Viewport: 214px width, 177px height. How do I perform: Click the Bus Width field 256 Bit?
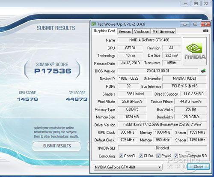pyautogui.click(x=190, y=109)
